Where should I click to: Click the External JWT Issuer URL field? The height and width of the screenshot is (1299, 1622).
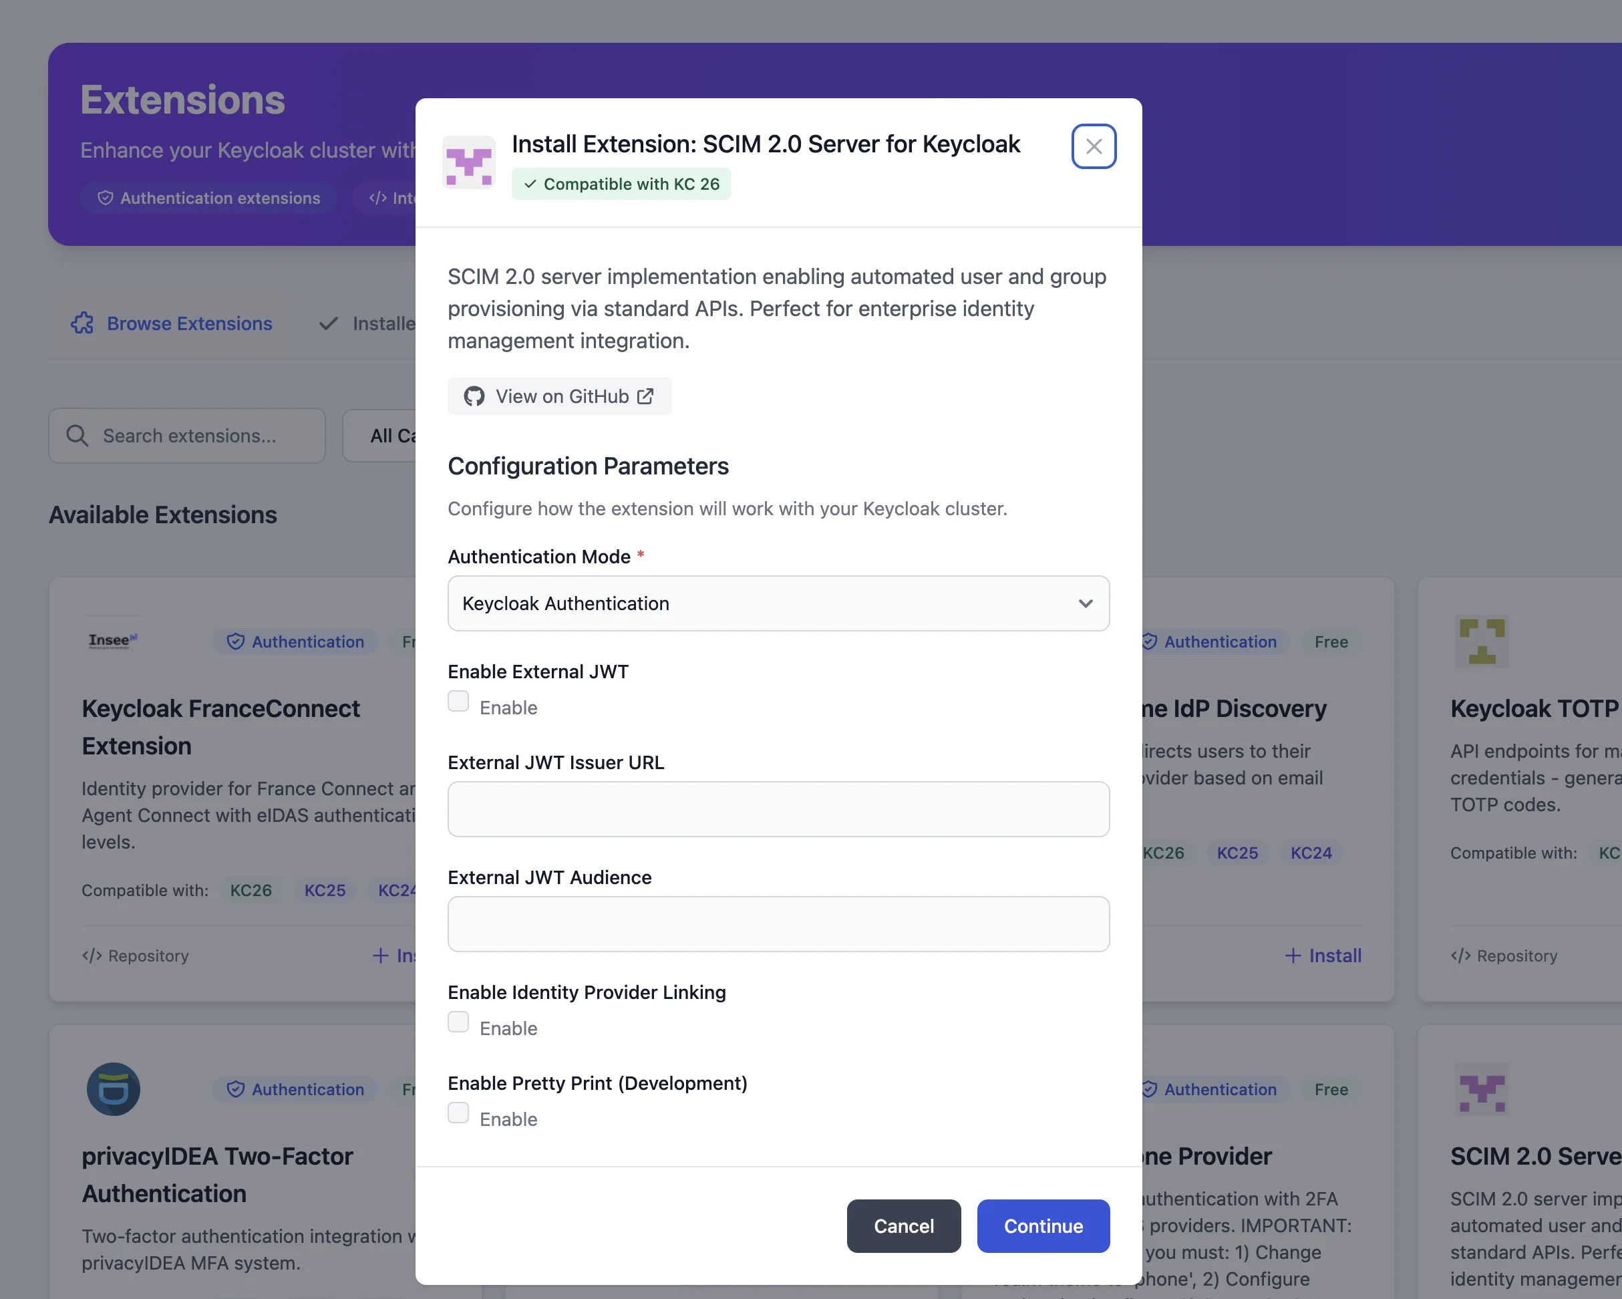coord(778,809)
